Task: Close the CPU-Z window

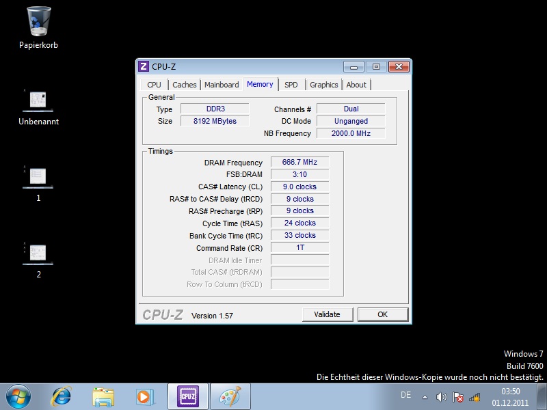Action: pos(399,66)
